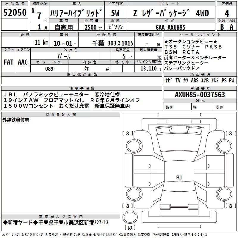The height and width of the screenshot is (238, 238).
Task: Select the spare tire circle above レス
Action: (x=130, y=217)
